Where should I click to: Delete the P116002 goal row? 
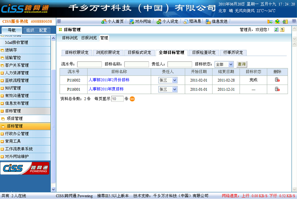[277, 80]
